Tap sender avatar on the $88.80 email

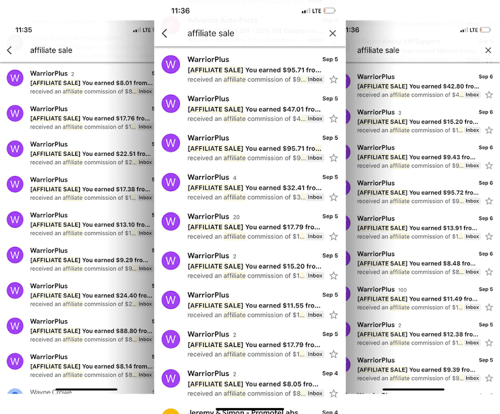(15, 326)
